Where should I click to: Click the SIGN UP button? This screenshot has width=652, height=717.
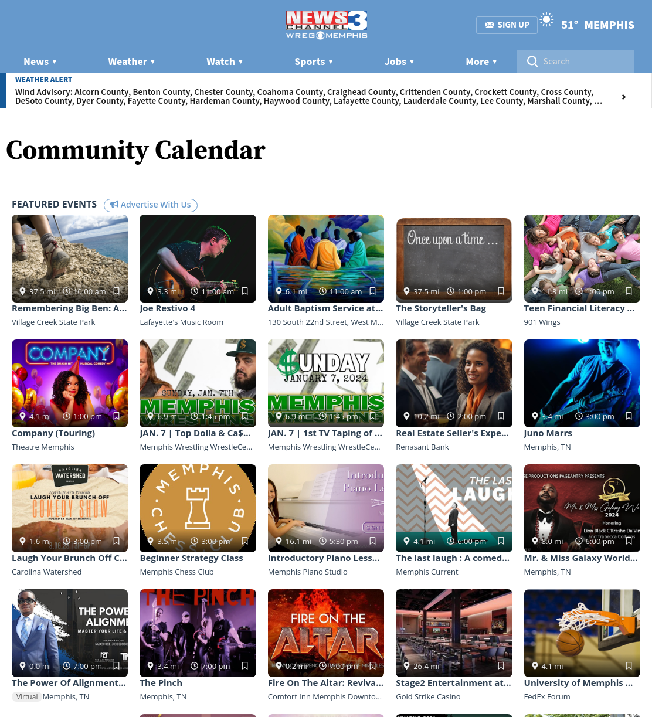(507, 25)
